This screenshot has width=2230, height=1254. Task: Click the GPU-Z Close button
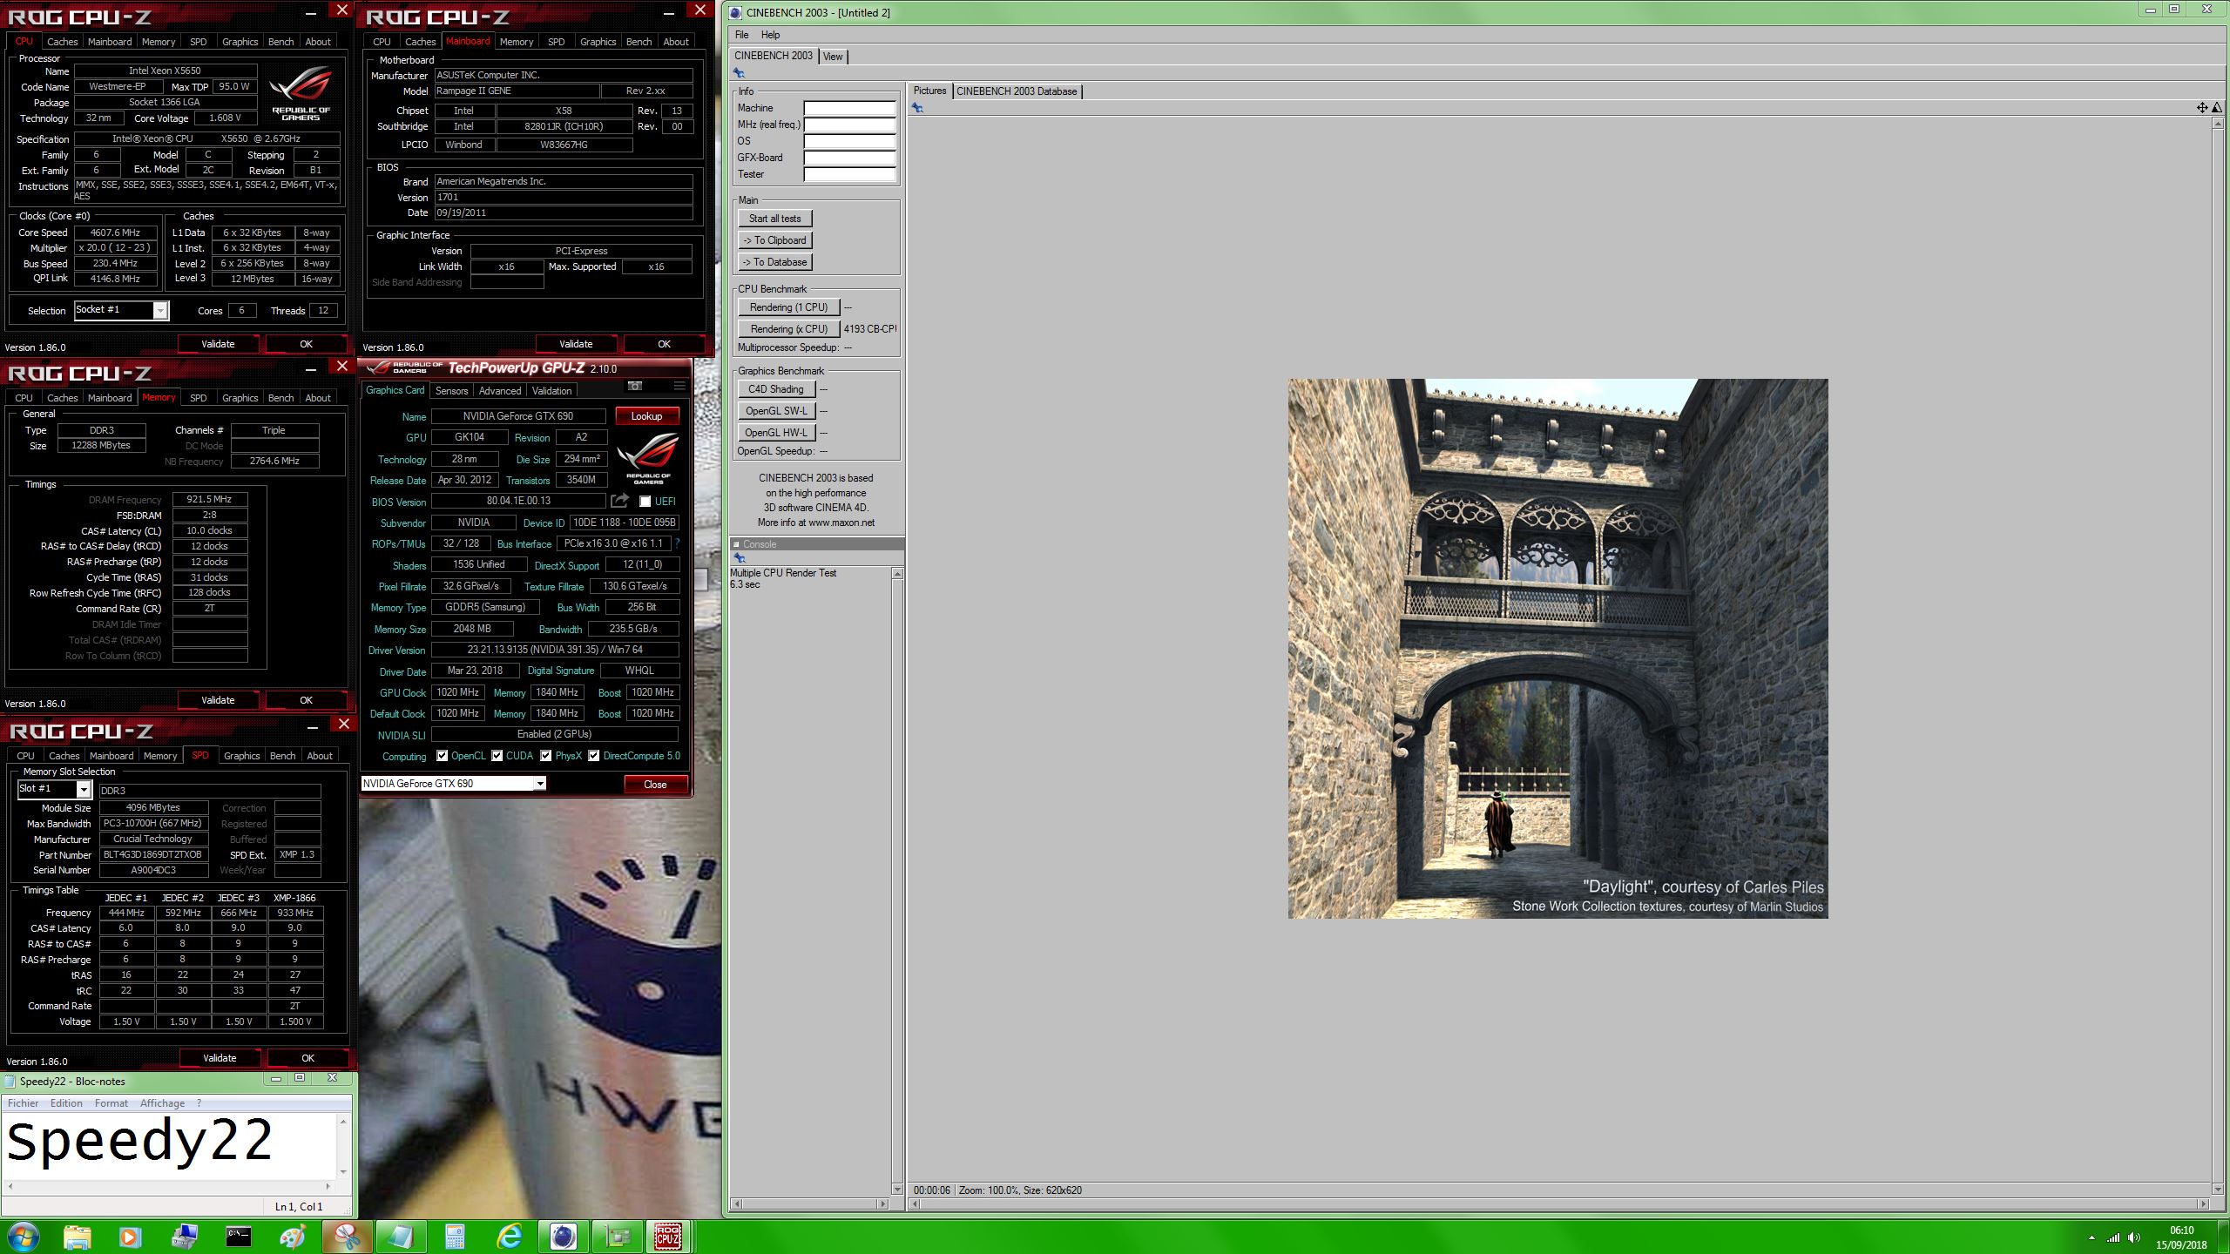[655, 785]
